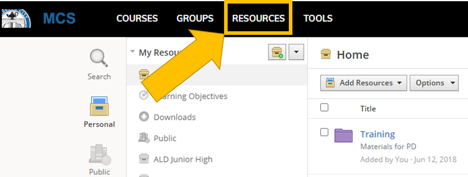Open the Options dropdown
This screenshot has width=468, height=177.
pyautogui.click(x=434, y=83)
